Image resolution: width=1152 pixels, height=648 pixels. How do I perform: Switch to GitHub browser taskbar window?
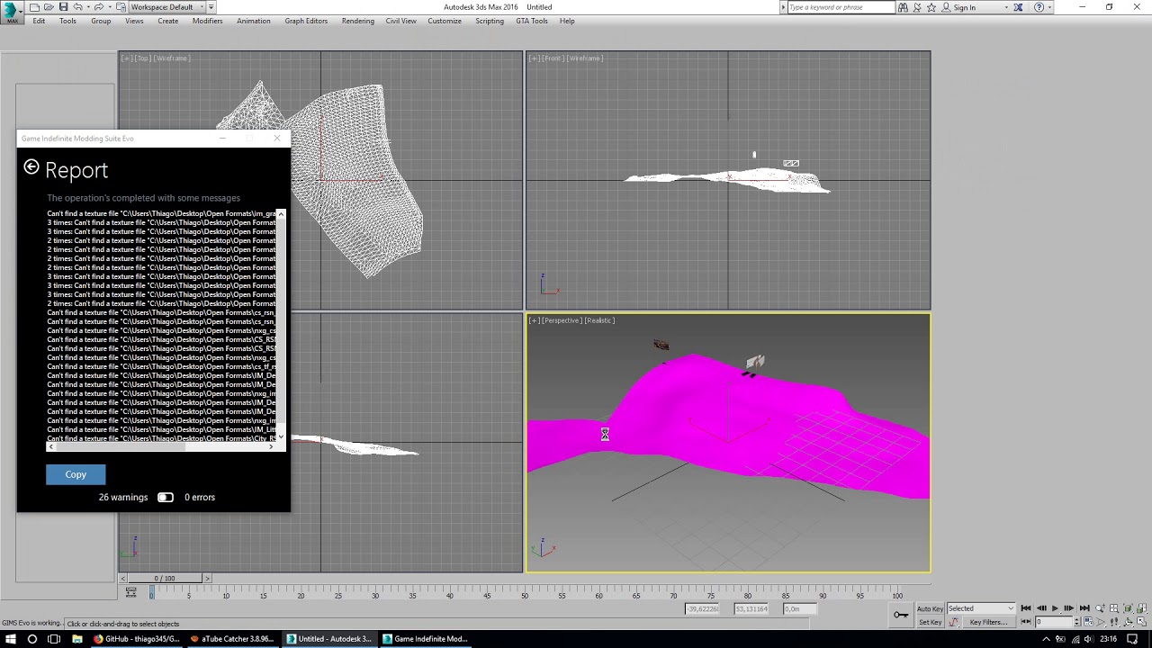(x=137, y=639)
